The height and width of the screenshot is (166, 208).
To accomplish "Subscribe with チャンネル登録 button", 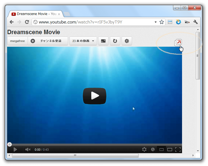I will (x=48, y=41).
